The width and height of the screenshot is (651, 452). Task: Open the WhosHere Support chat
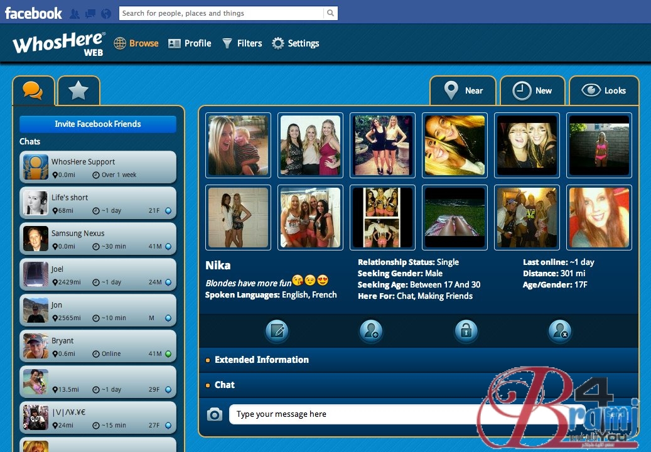[x=98, y=167]
